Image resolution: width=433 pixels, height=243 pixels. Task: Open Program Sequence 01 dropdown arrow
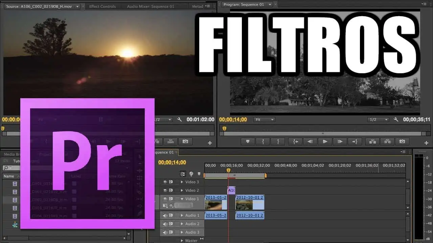270,4
